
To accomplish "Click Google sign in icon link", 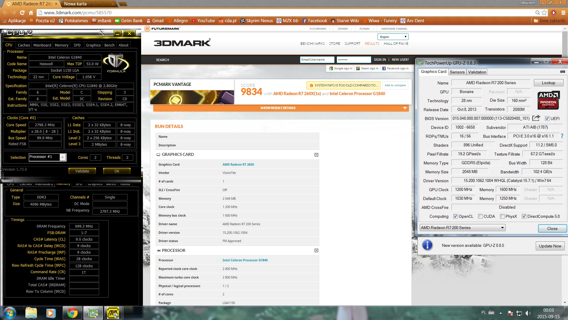I will click(x=341, y=68).
